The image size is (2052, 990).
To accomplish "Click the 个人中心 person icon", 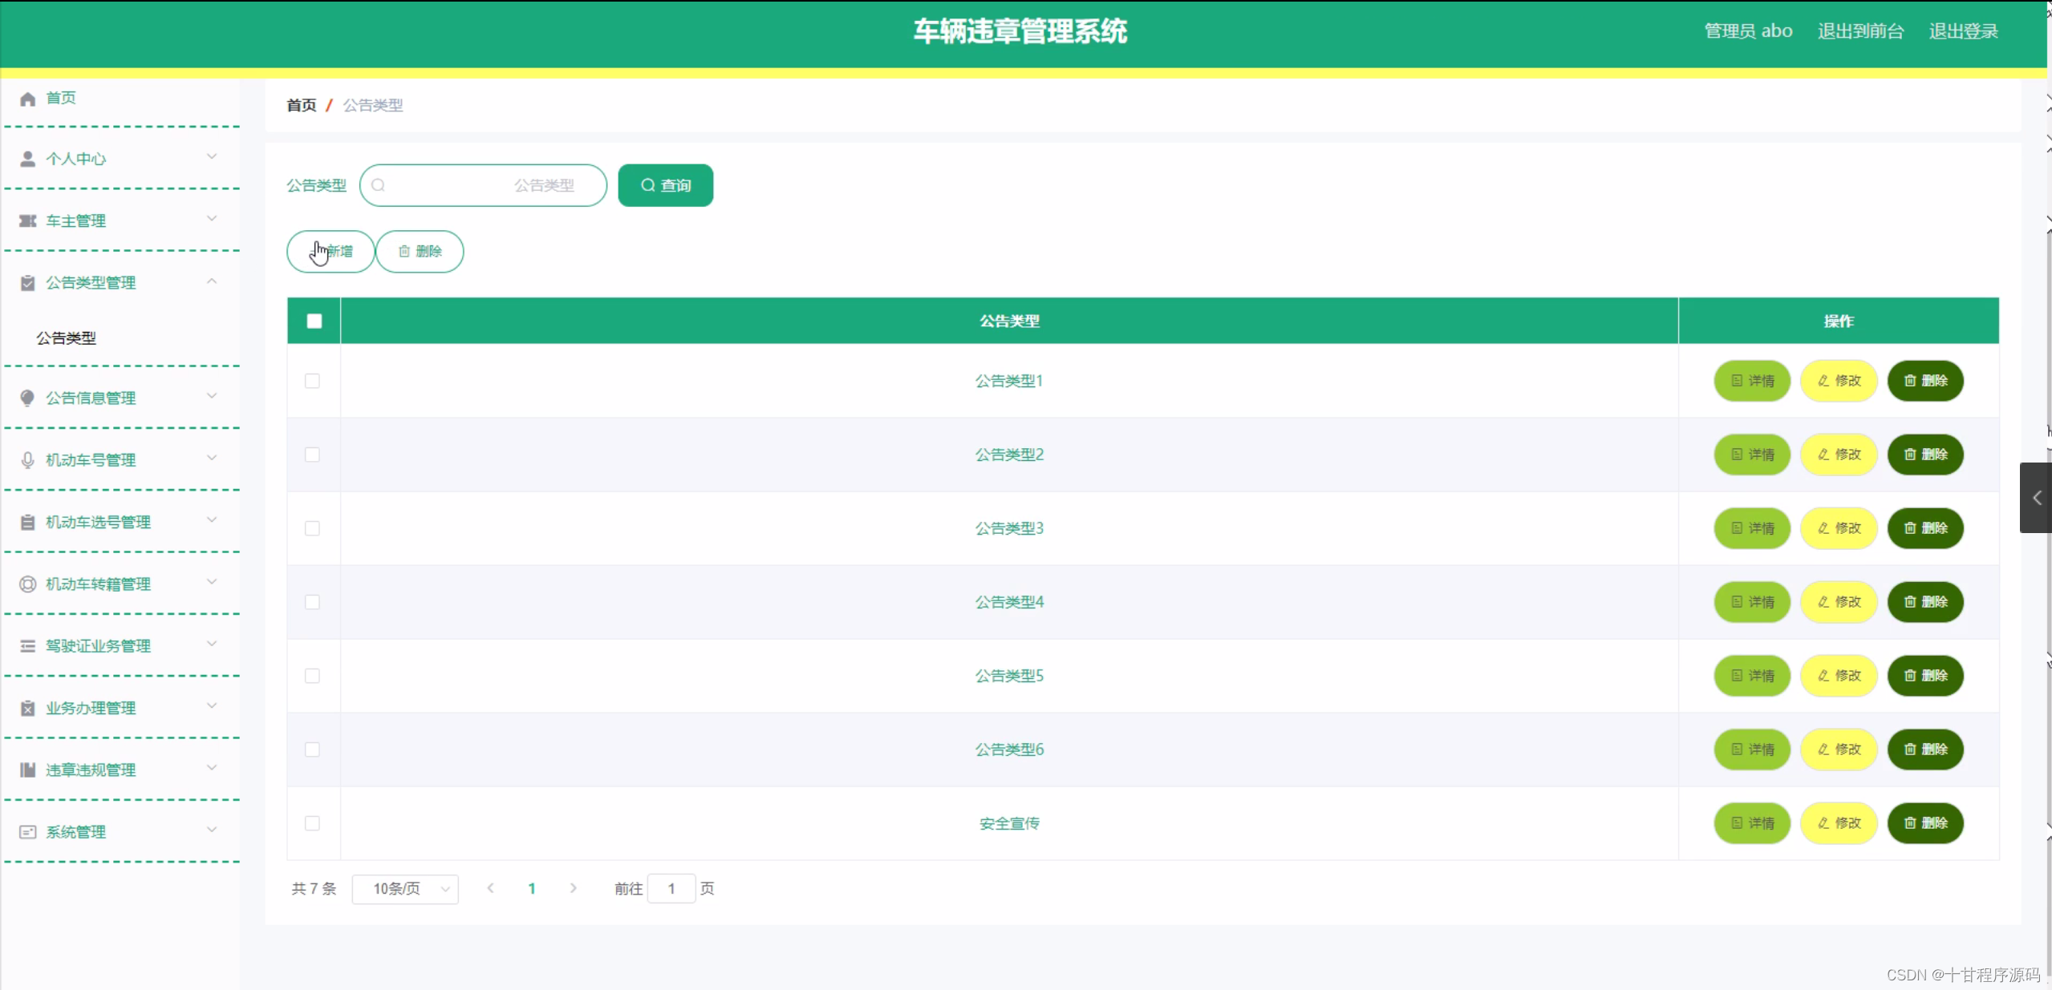I will (27, 158).
